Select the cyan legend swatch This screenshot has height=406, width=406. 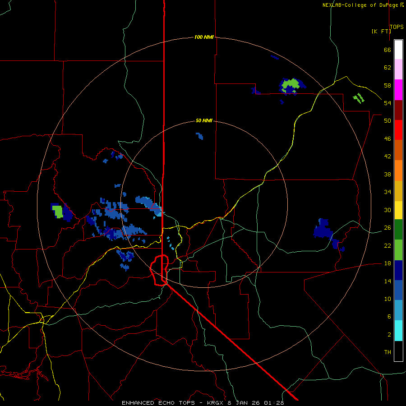398,331
